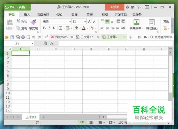Screen dimensions: 178x129
Task: Activate the Format Painter brush
Action: tap(33, 22)
